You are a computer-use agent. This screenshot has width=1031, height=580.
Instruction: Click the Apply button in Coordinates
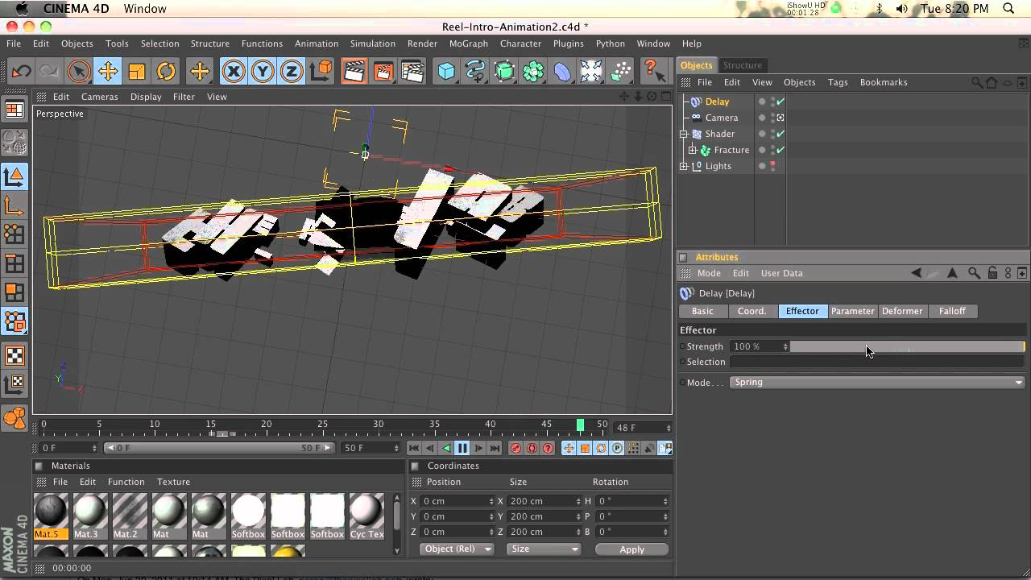631,549
